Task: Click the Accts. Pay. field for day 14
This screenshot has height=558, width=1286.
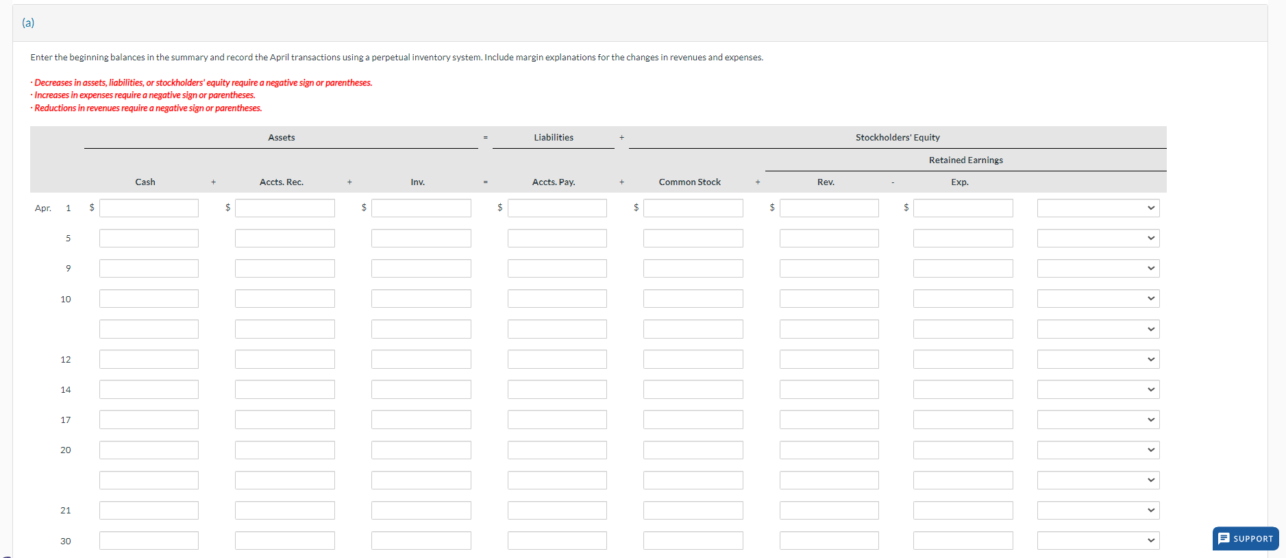Action: point(557,389)
